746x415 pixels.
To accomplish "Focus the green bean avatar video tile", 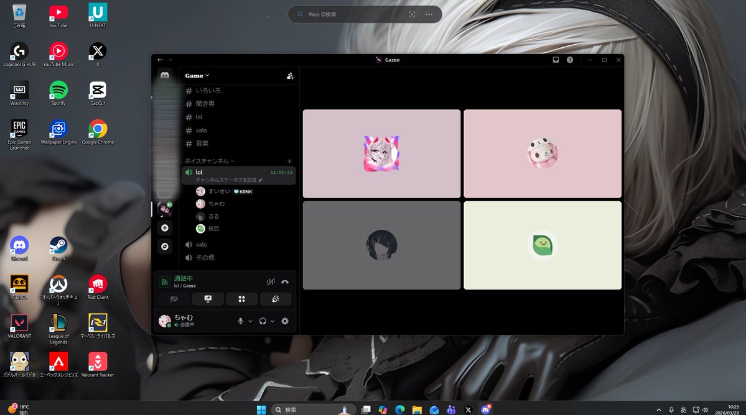I will pyautogui.click(x=543, y=245).
